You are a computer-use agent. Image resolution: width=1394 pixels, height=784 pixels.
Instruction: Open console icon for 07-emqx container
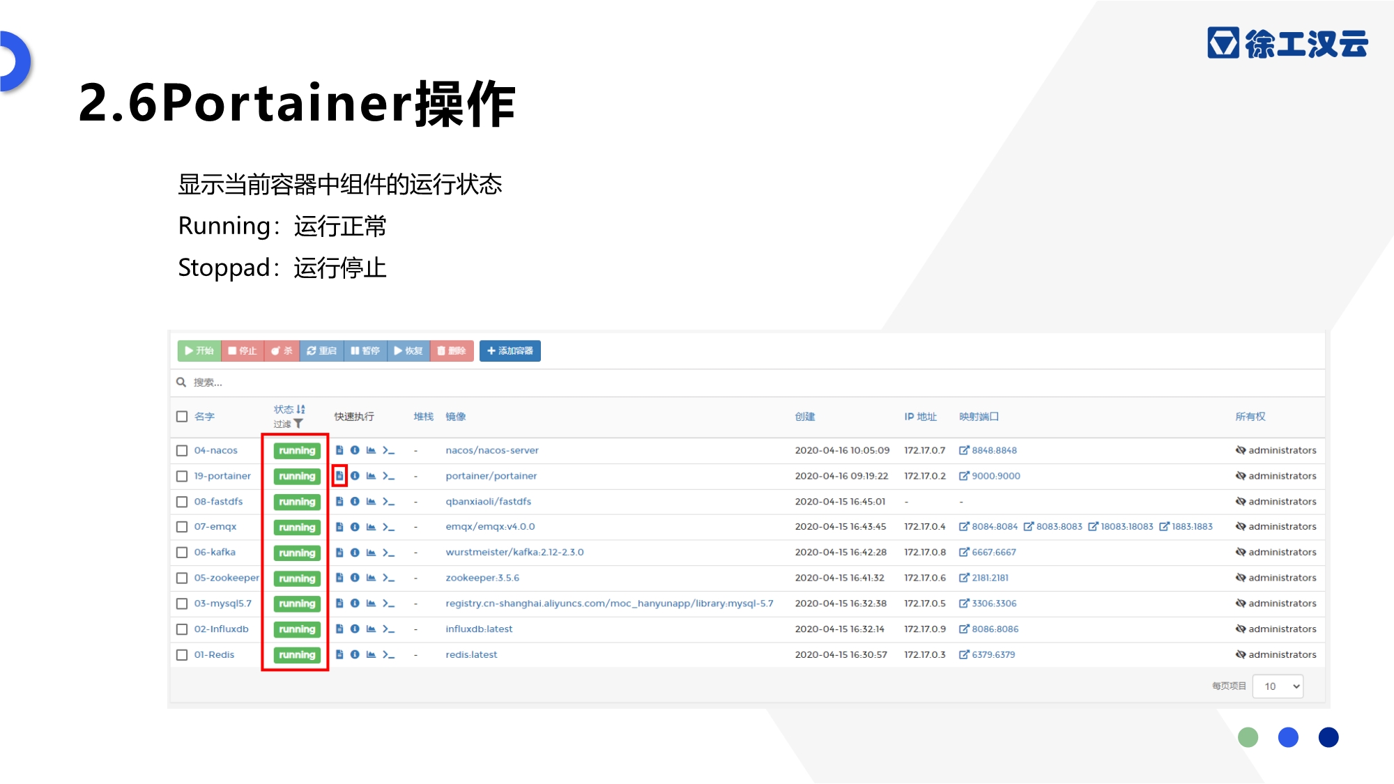388,527
